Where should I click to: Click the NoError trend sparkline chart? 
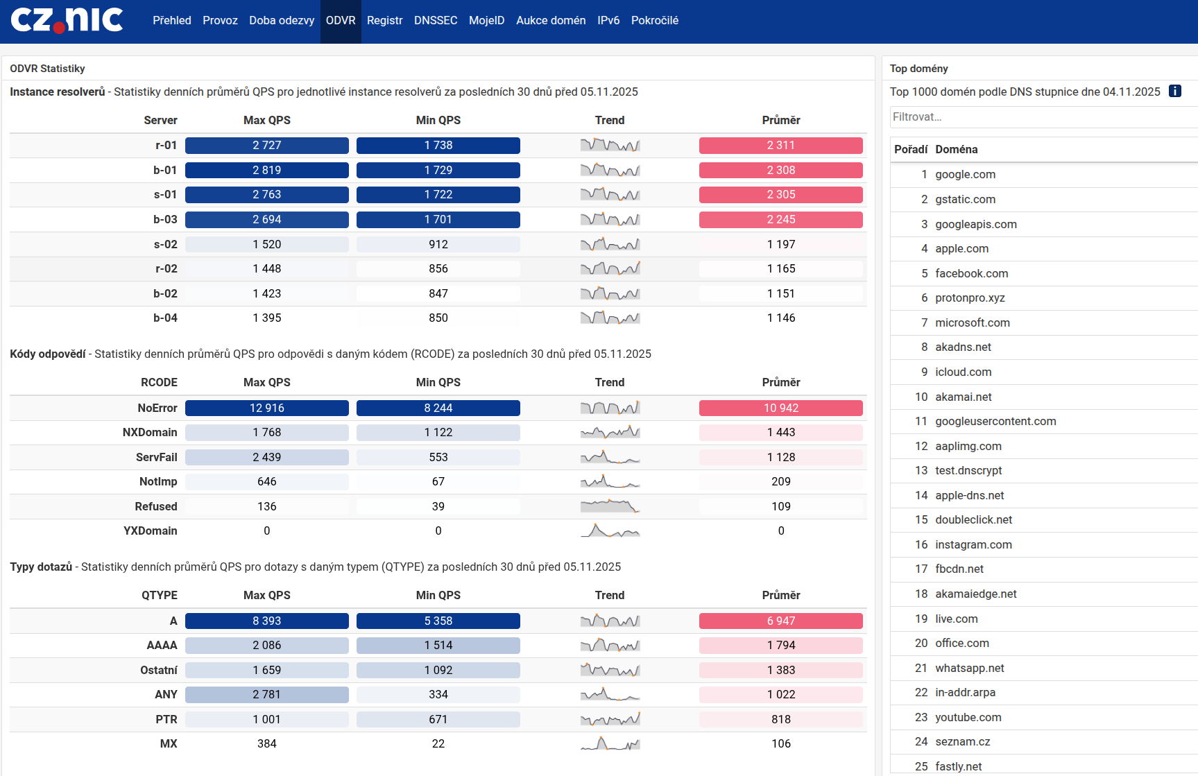click(610, 408)
